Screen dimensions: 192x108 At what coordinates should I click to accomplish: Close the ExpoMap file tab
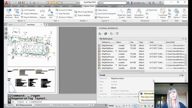41,25
